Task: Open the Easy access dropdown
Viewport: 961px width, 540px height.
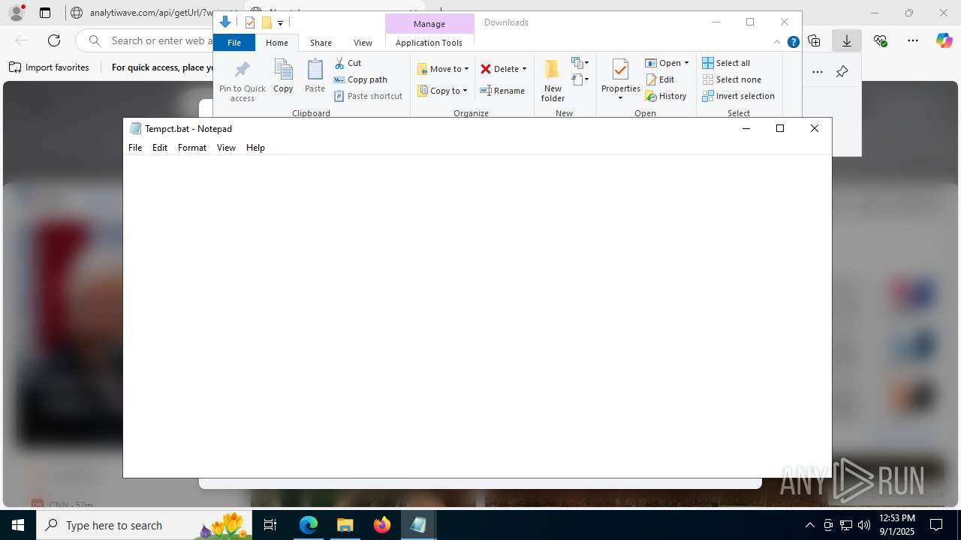Action: tap(580, 79)
